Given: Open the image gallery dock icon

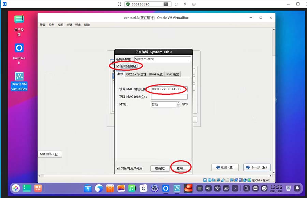Looking at the screenshot, I should coord(121,188).
